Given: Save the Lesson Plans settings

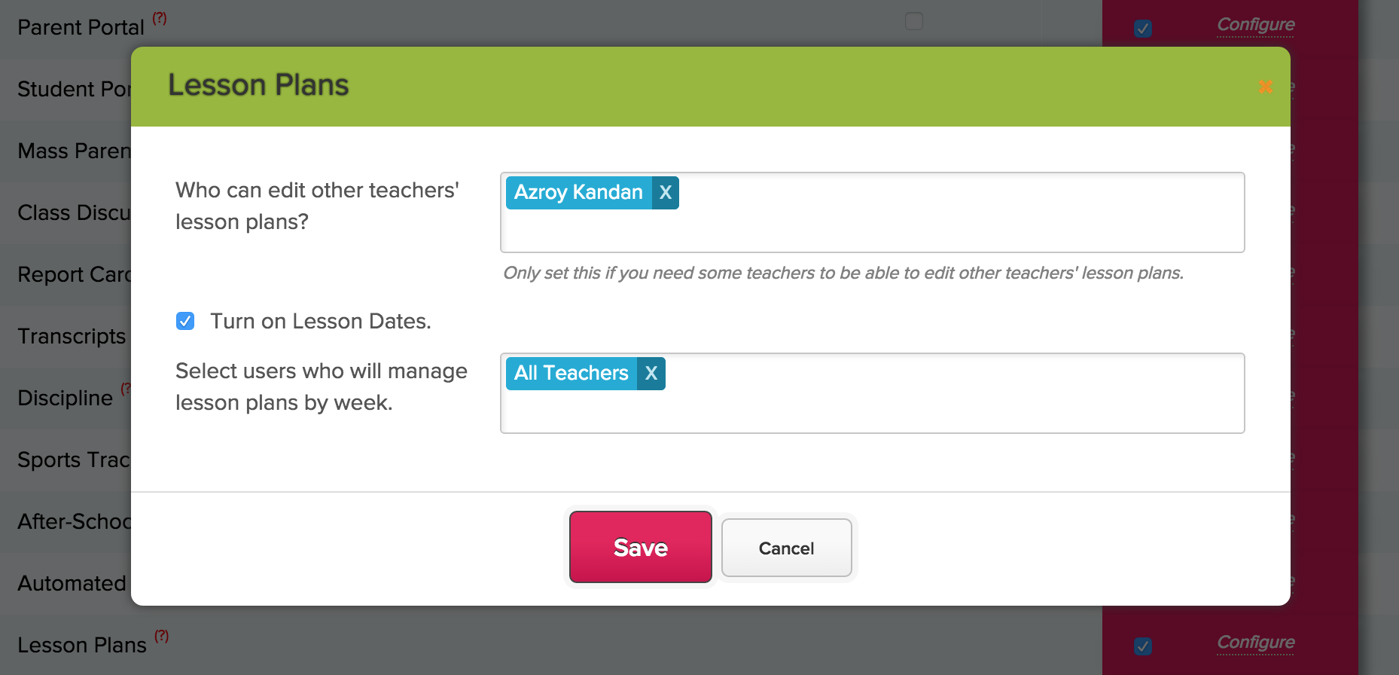Looking at the screenshot, I should (x=639, y=547).
